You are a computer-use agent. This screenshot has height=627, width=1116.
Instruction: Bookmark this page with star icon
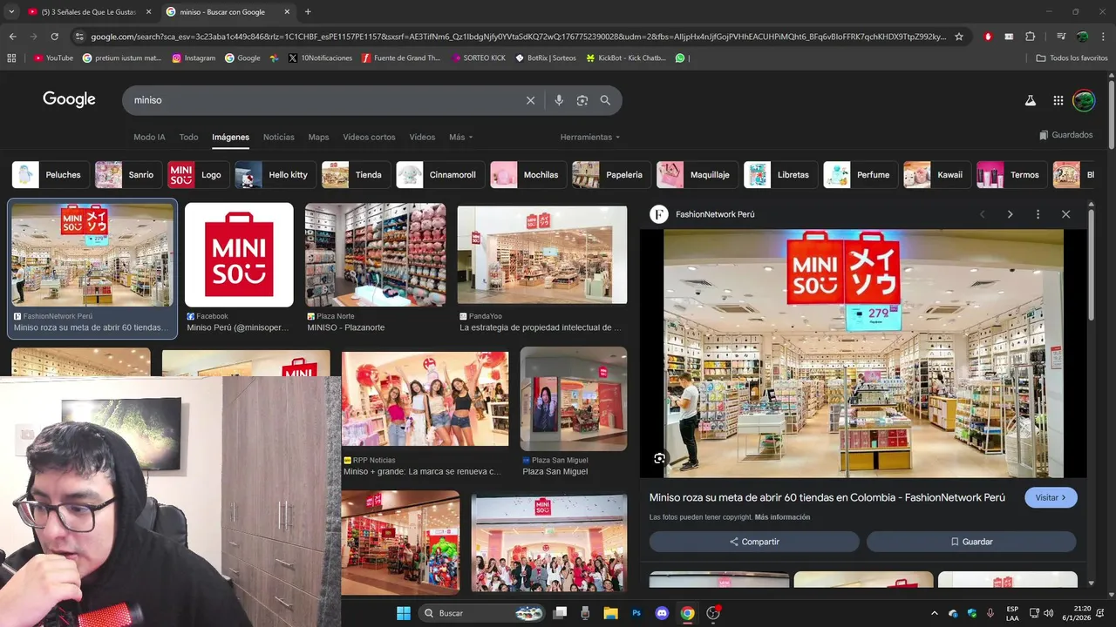(959, 37)
